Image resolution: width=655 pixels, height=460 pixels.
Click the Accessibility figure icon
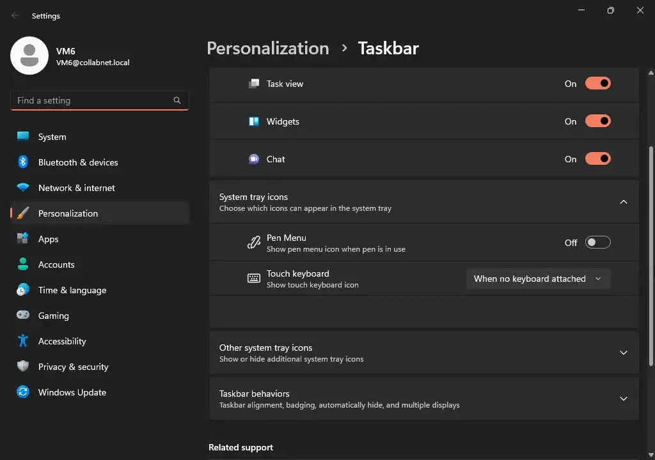click(x=23, y=341)
